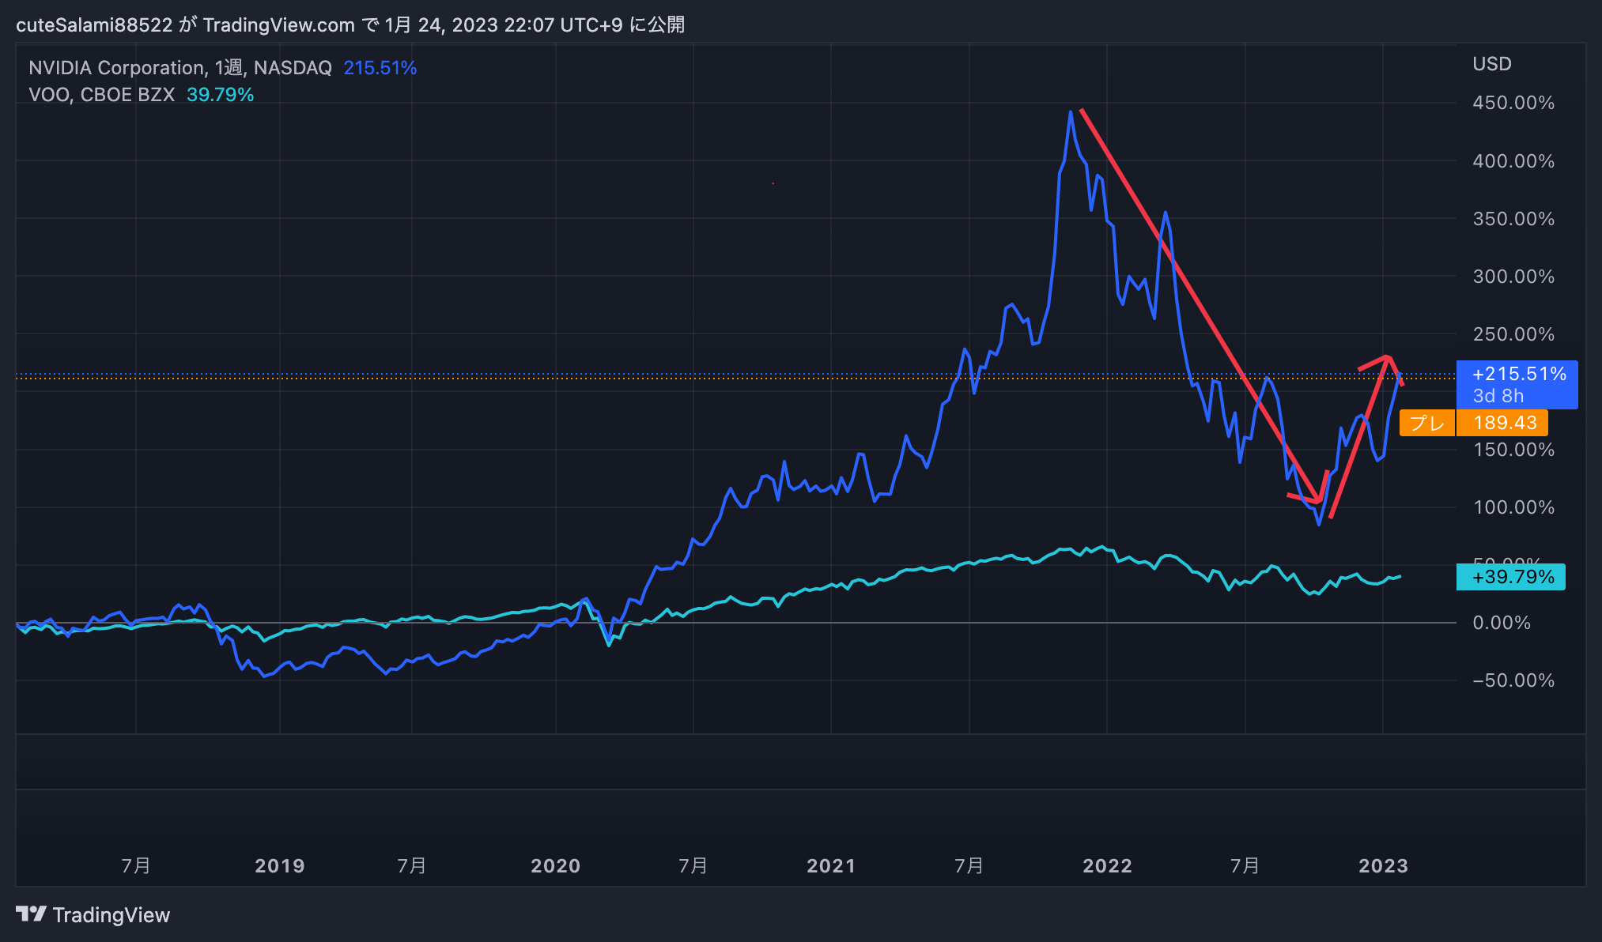Click the 39.79% value in VOO legend
This screenshot has width=1602, height=942.
pyautogui.click(x=220, y=95)
